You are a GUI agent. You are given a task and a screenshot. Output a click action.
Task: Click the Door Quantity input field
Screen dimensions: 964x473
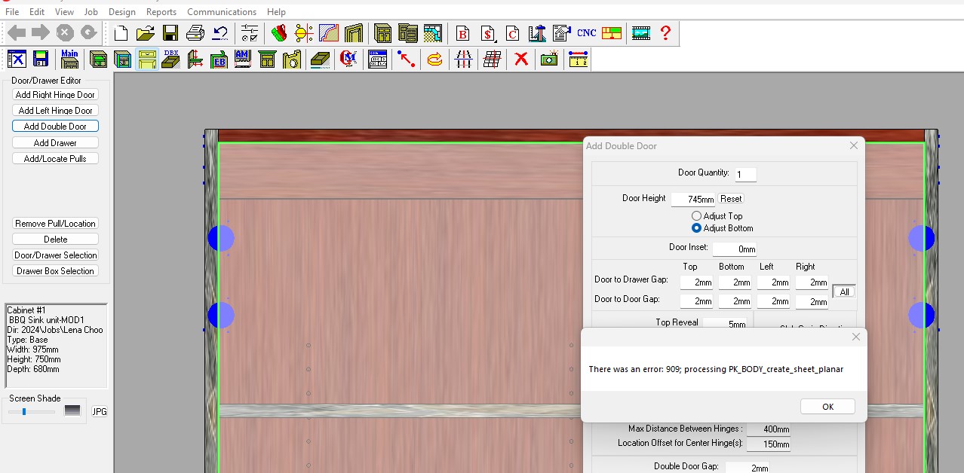745,175
